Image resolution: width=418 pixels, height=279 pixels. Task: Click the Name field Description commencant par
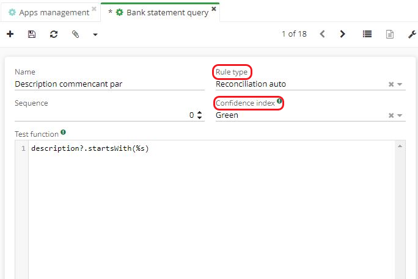[x=109, y=84]
